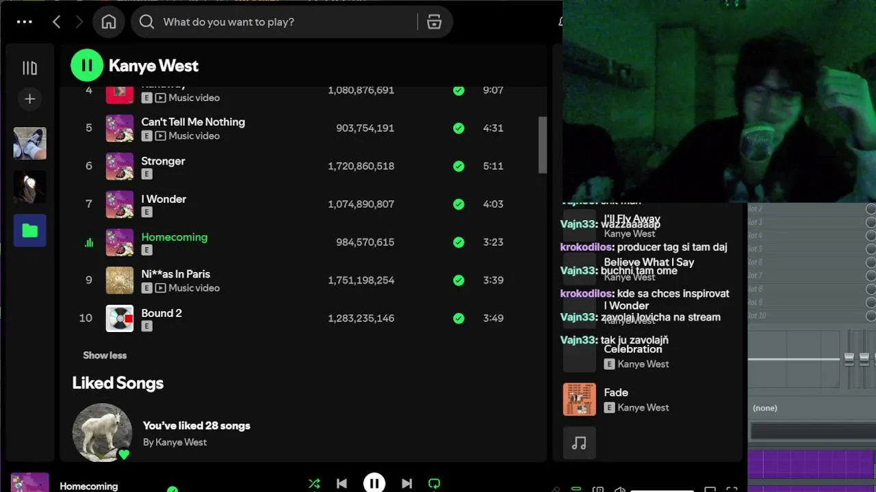Go back with the left arrow
Screen dimensions: 876x492
(57, 22)
